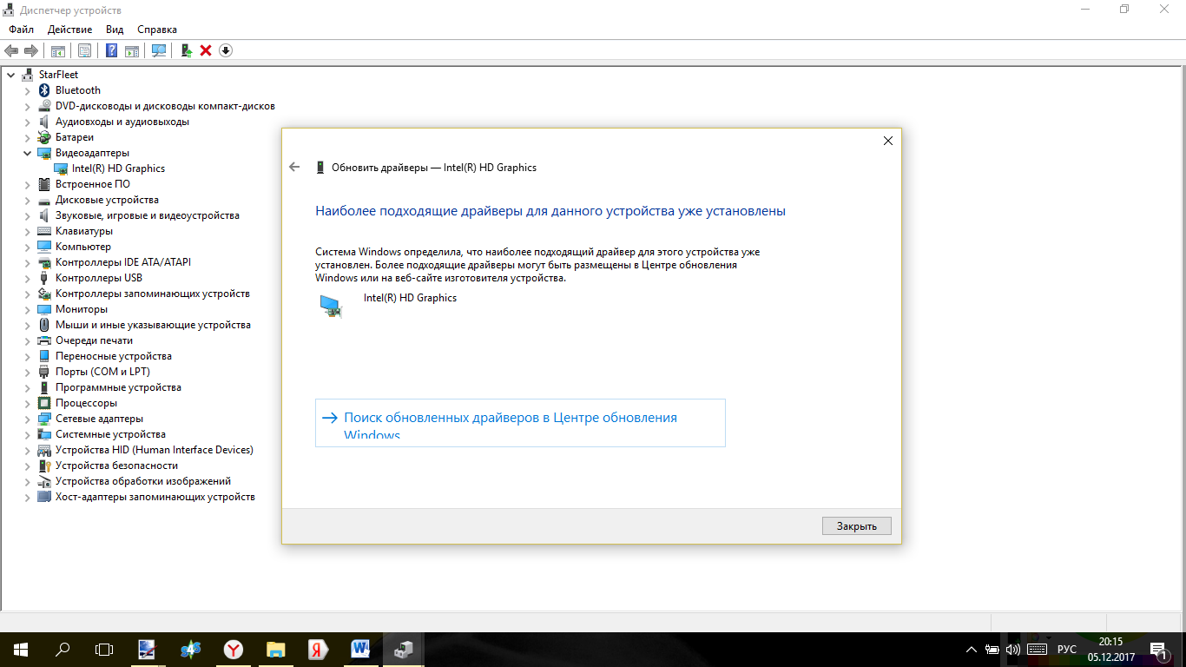Open the Вид menu
This screenshot has width=1186, height=667.
pyautogui.click(x=115, y=30)
